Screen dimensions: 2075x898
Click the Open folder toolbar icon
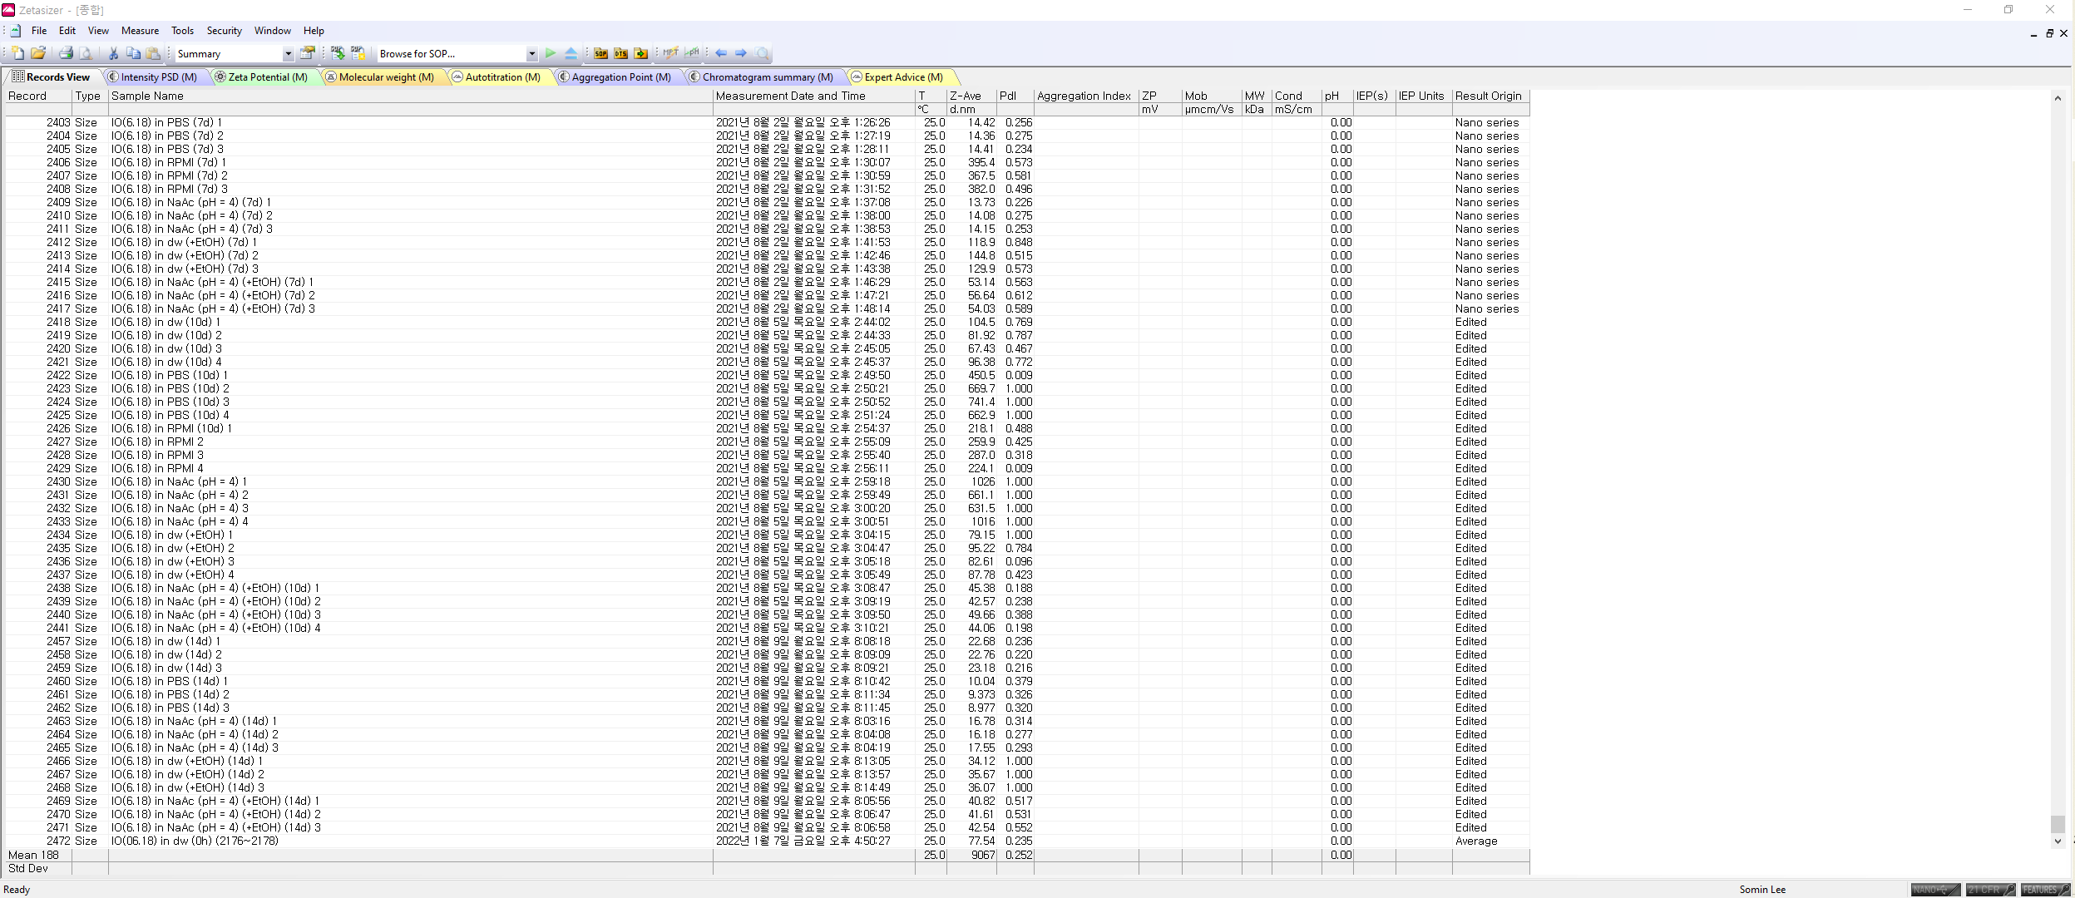pos(38,53)
